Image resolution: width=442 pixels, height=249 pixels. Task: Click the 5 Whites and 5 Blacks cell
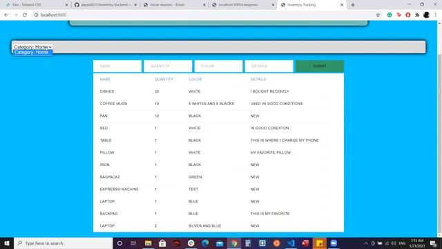point(211,104)
